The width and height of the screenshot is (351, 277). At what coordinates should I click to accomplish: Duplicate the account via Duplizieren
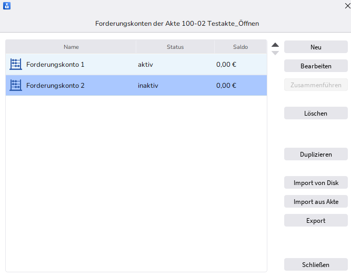(316, 155)
